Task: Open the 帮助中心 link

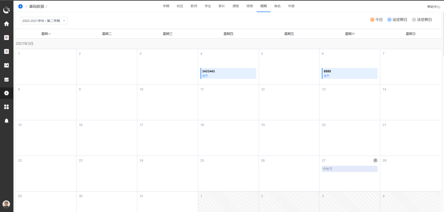Action: pyautogui.click(x=433, y=7)
